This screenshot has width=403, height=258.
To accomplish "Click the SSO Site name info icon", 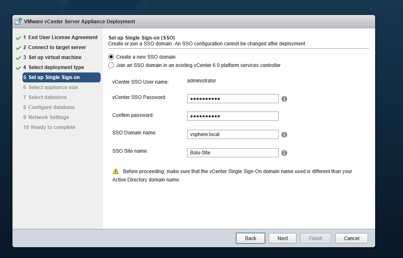I will (x=284, y=153).
